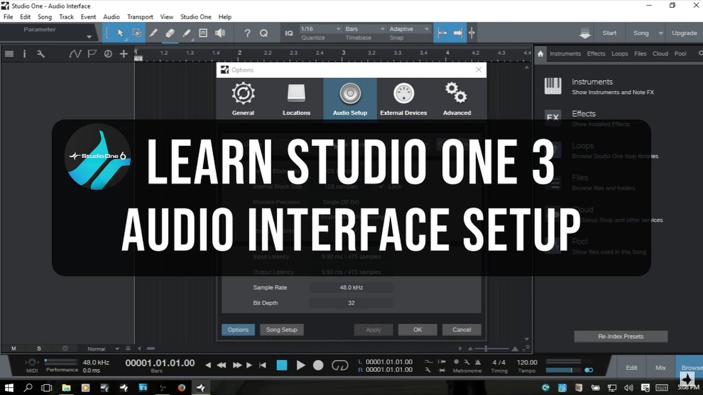Click the Sample Rate 48.0 kHz field
This screenshot has width=703, height=395.
tap(351, 287)
